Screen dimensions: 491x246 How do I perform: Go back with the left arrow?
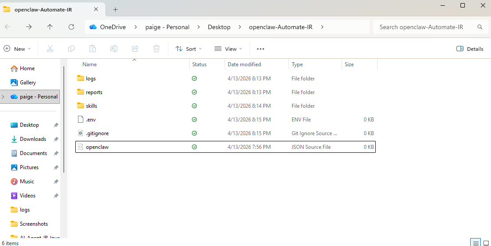[x=8, y=27]
